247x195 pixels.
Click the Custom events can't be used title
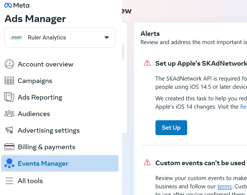click(200, 163)
